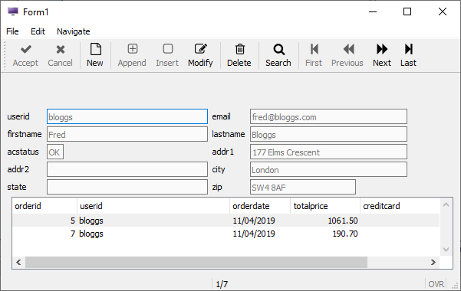Click bloggs userid cell in order 5 row
The height and width of the screenshot is (291, 461).
point(153,221)
